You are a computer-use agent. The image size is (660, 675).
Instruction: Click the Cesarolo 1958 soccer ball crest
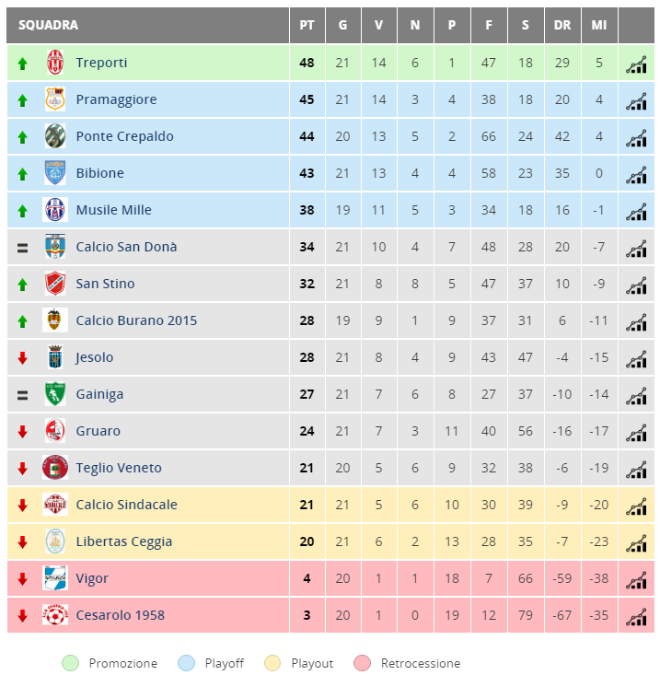pyautogui.click(x=55, y=615)
